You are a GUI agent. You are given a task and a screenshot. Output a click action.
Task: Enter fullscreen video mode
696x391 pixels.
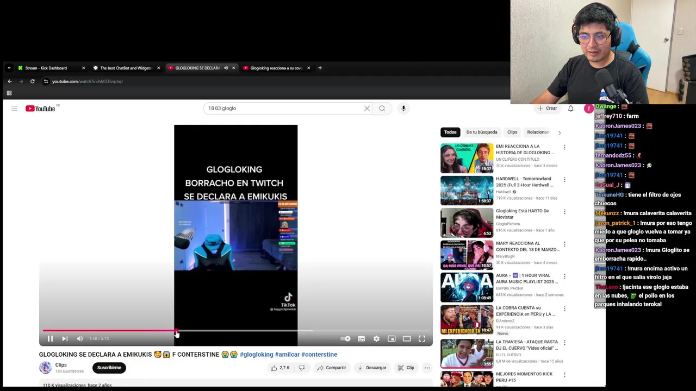click(422, 339)
